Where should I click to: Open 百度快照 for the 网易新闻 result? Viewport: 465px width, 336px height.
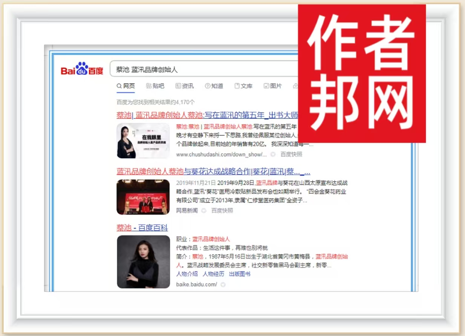(222, 211)
